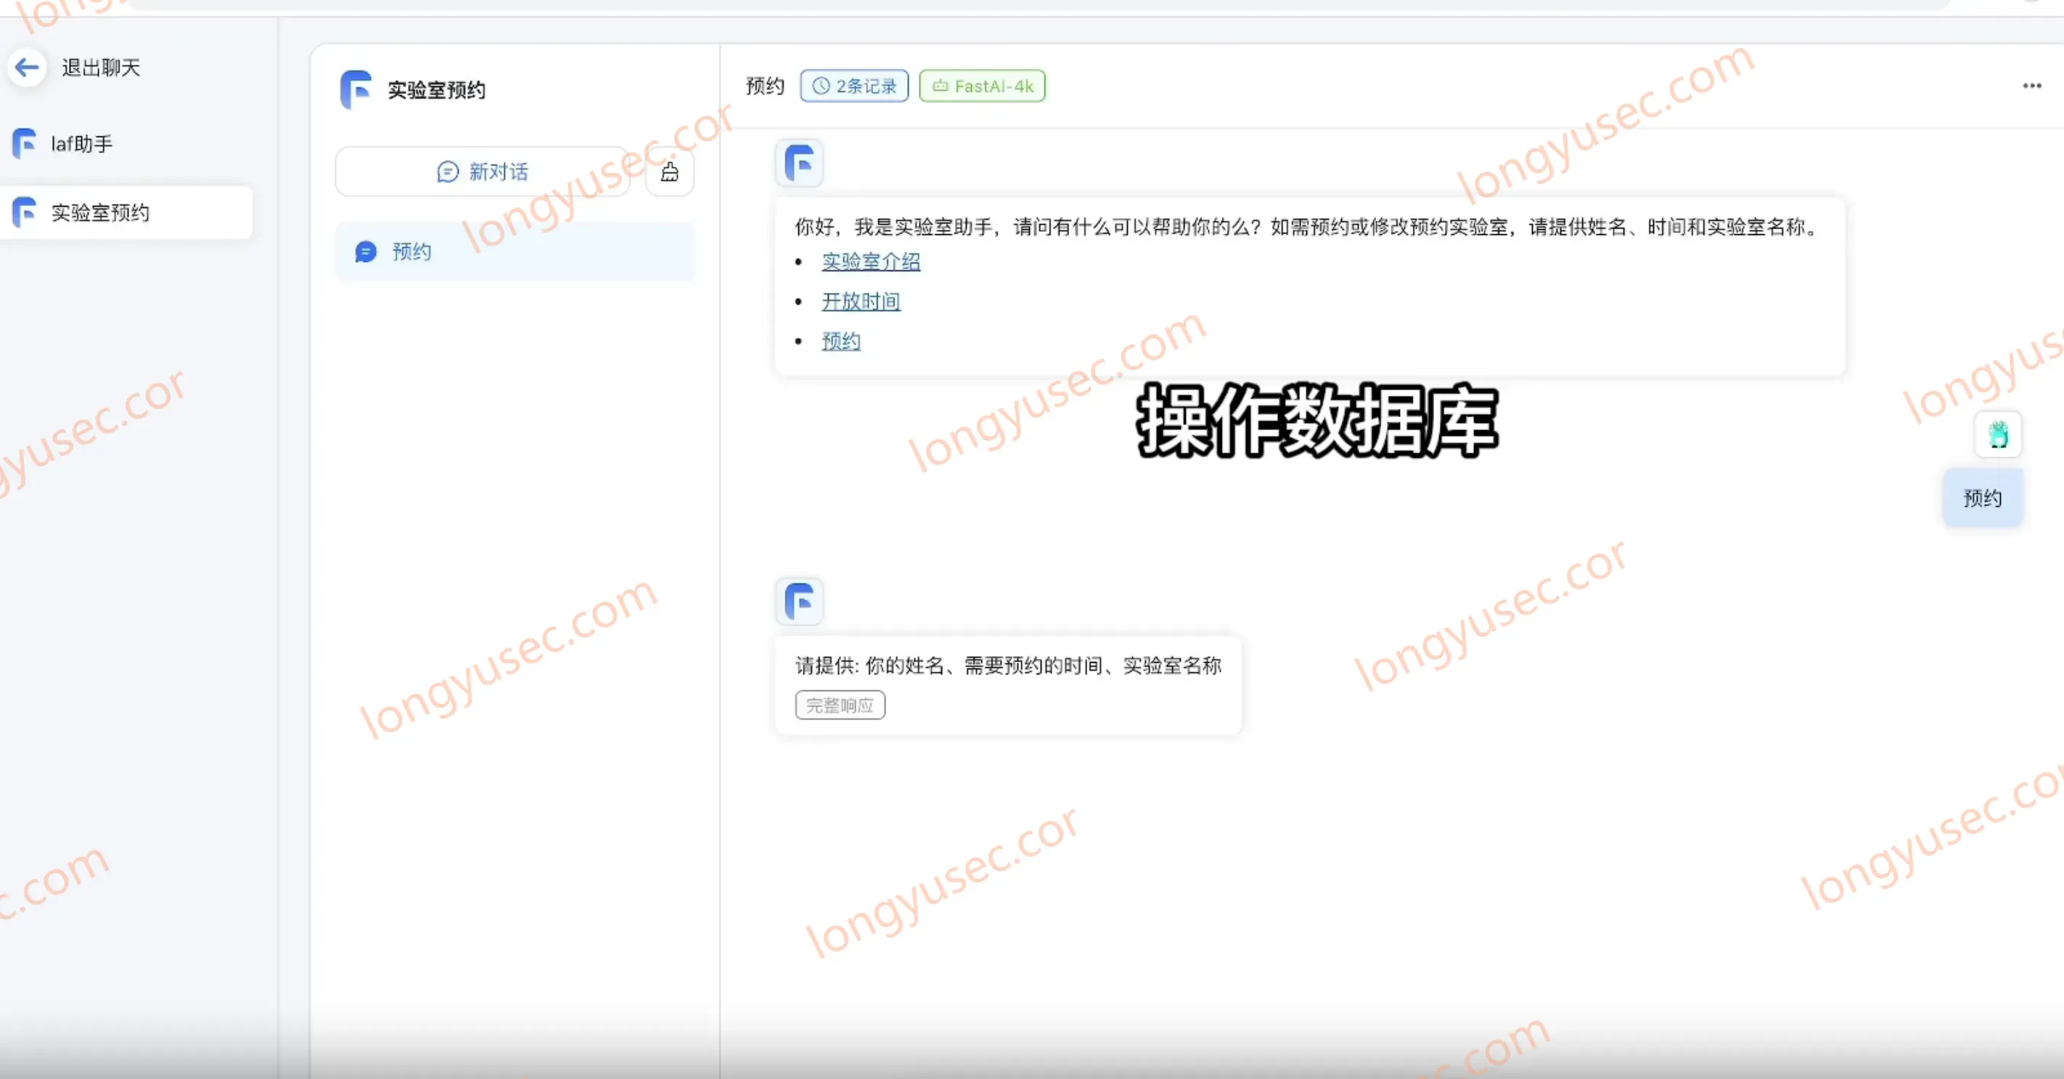The width and height of the screenshot is (2064, 1079).
Task: Click the chat bubble icon next to 预约
Action: 366,252
